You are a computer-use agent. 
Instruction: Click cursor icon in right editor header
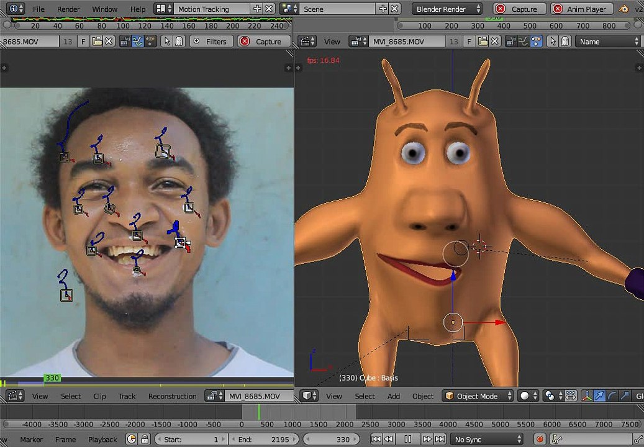point(553,42)
